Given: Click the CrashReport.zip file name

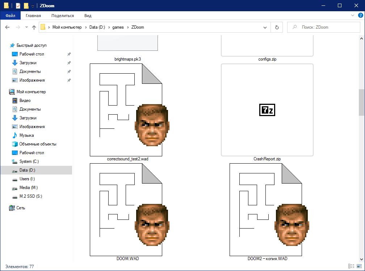Looking at the screenshot, I should [267, 159].
